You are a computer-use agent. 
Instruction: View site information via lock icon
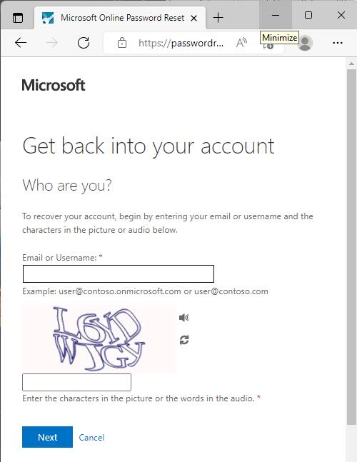point(122,43)
